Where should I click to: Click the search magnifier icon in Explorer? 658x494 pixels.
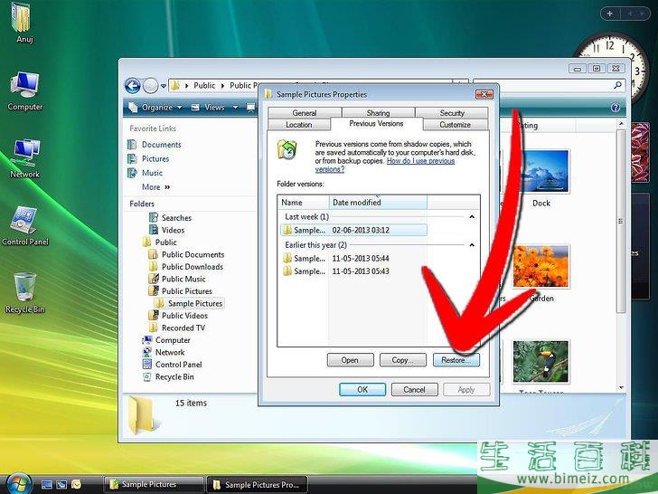coord(617,85)
